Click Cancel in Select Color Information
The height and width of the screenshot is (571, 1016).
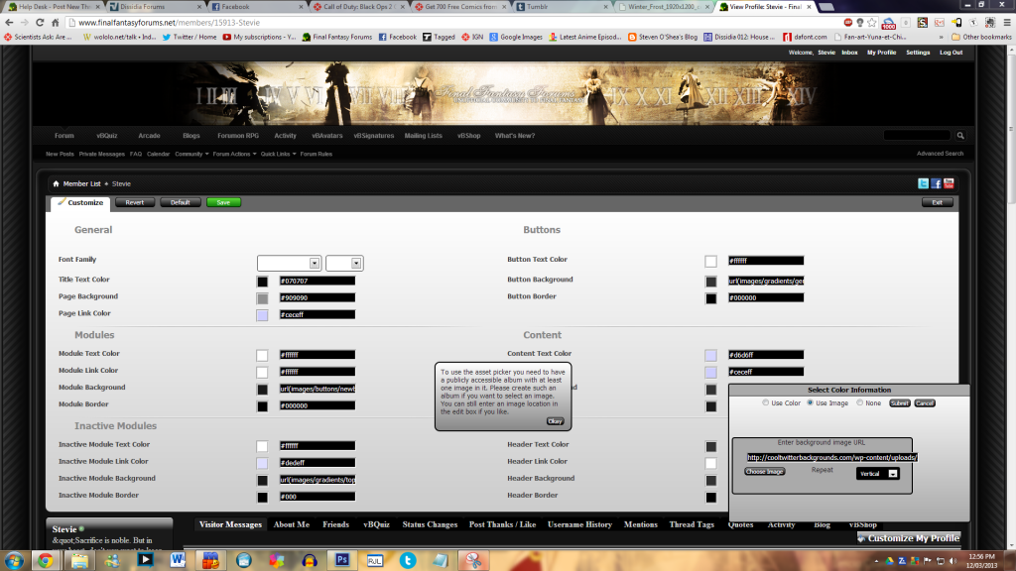click(x=925, y=403)
